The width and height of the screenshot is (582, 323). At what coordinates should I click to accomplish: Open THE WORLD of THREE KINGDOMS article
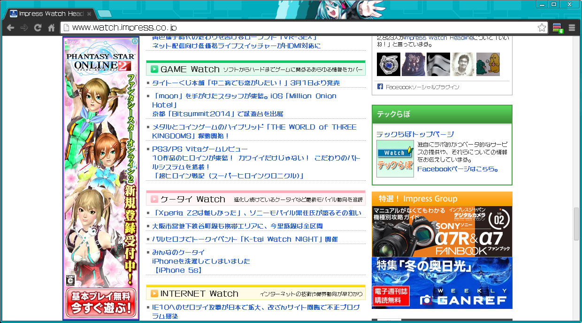(254, 131)
